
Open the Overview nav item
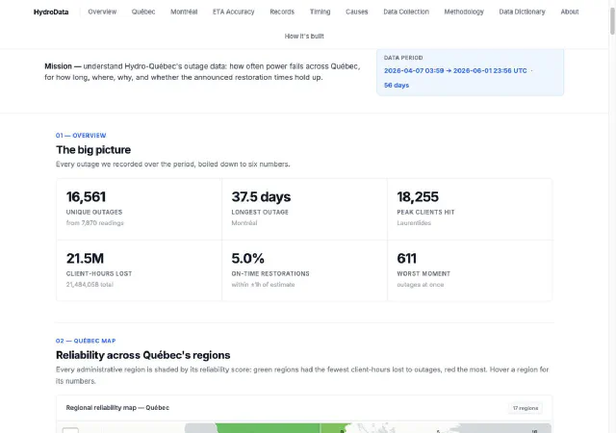point(102,12)
